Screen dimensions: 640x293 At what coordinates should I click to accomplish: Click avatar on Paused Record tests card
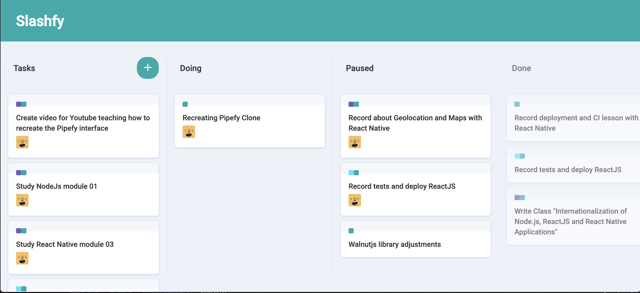pyautogui.click(x=354, y=200)
